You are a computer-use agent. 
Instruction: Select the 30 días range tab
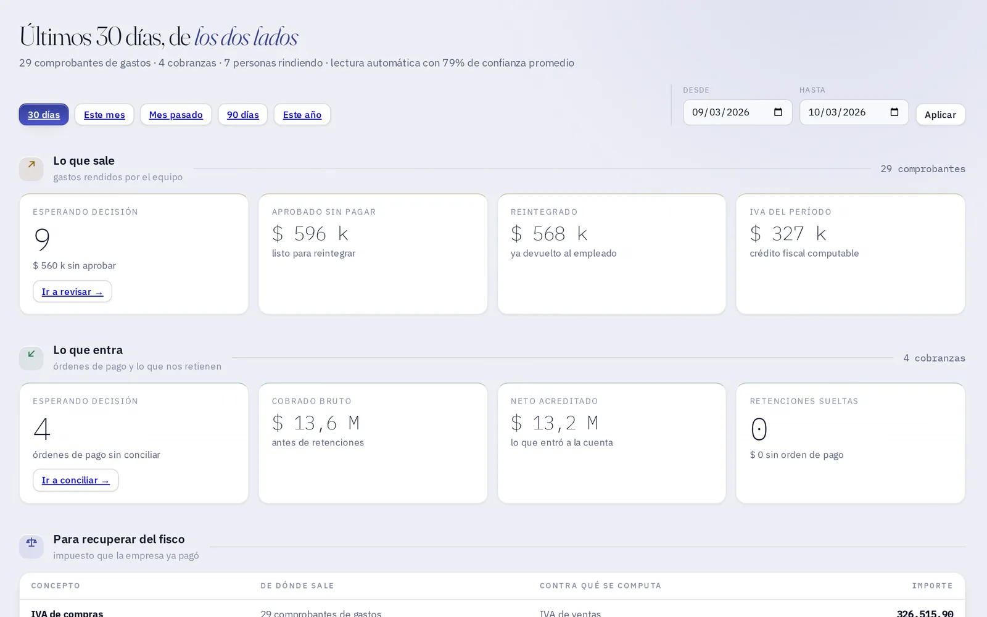tap(44, 115)
